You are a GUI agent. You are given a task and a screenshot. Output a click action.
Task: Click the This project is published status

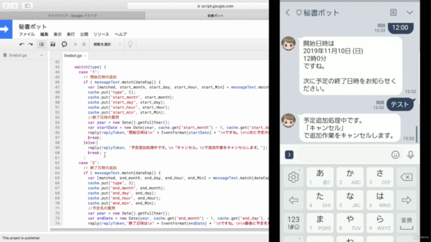click(x=21, y=238)
